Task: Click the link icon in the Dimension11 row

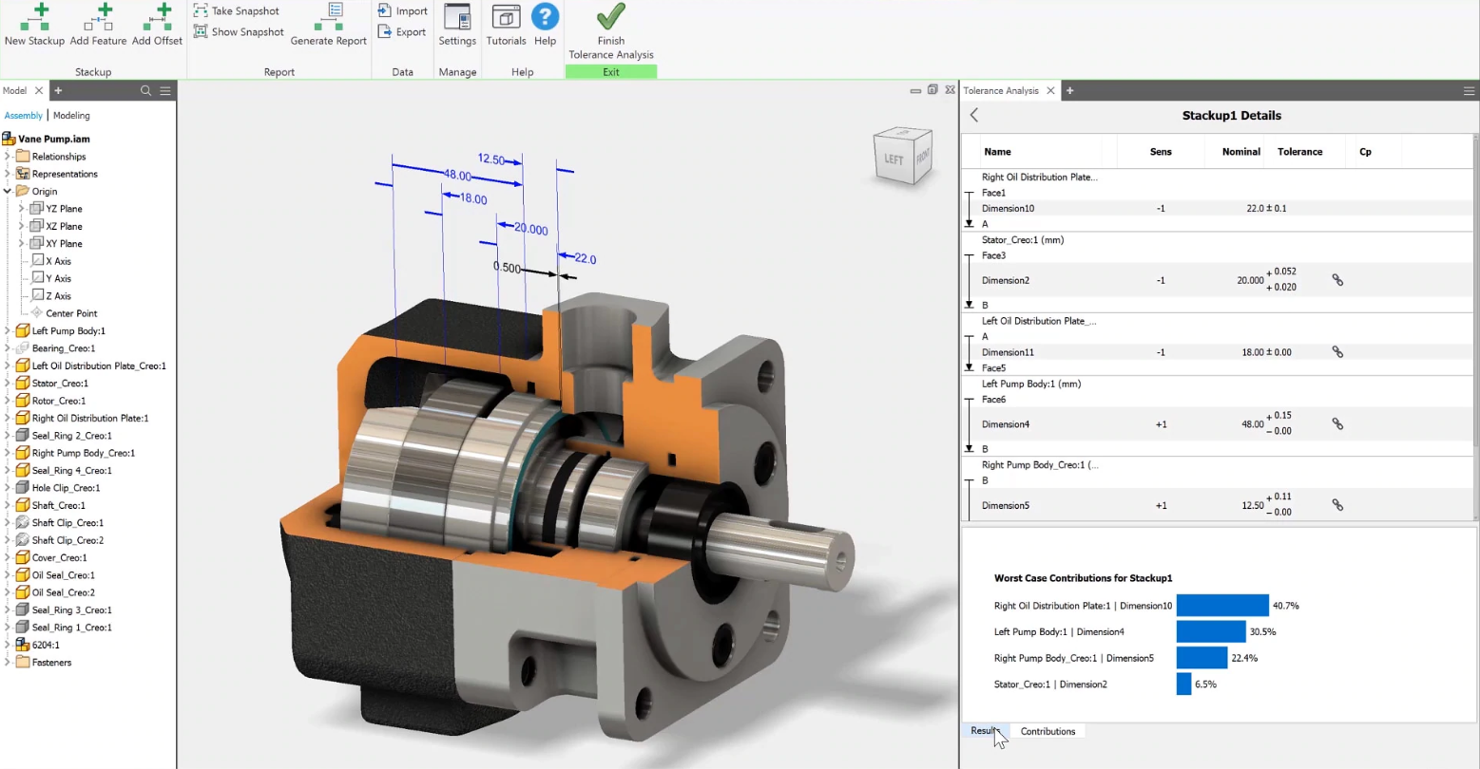Action: [x=1337, y=352]
